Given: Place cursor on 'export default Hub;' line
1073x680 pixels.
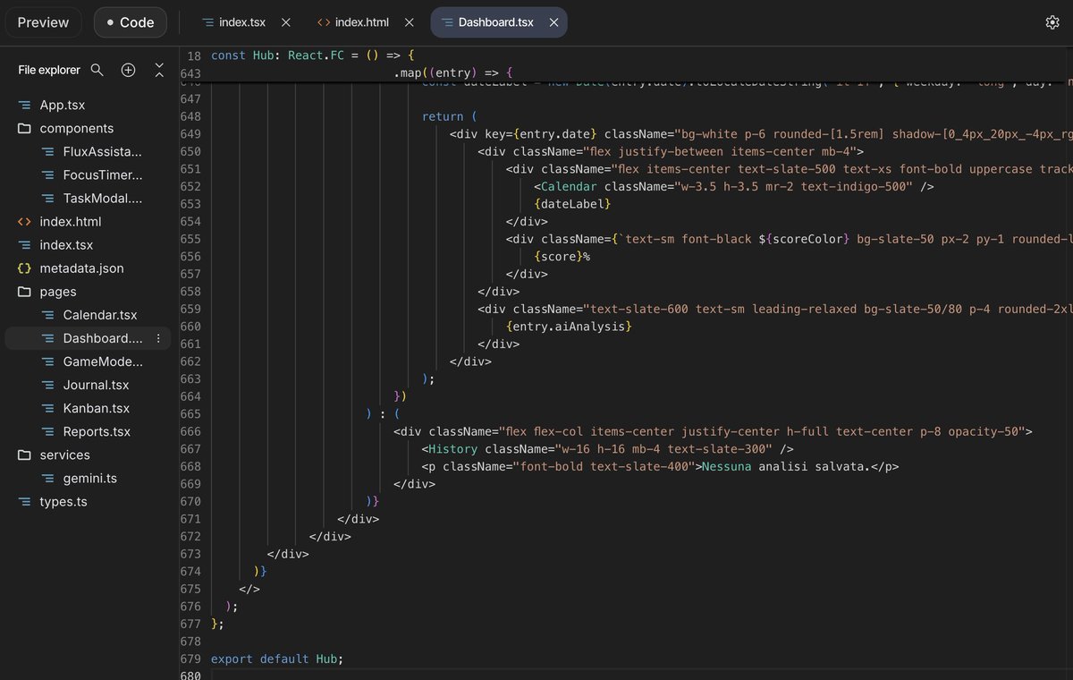Looking at the screenshot, I should 277,659.
